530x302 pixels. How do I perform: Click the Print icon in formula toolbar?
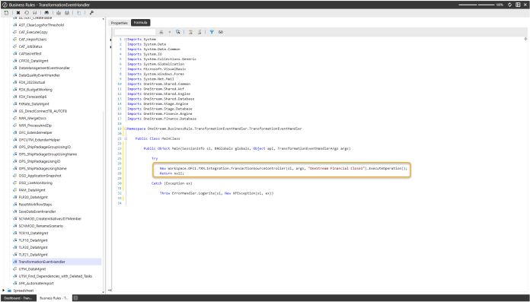161,32
